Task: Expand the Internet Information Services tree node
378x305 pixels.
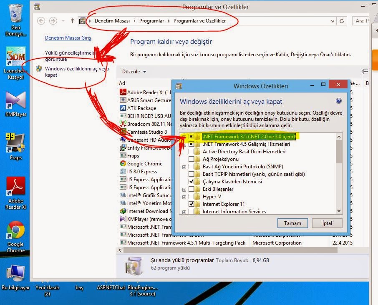Action: pos(184,212)
